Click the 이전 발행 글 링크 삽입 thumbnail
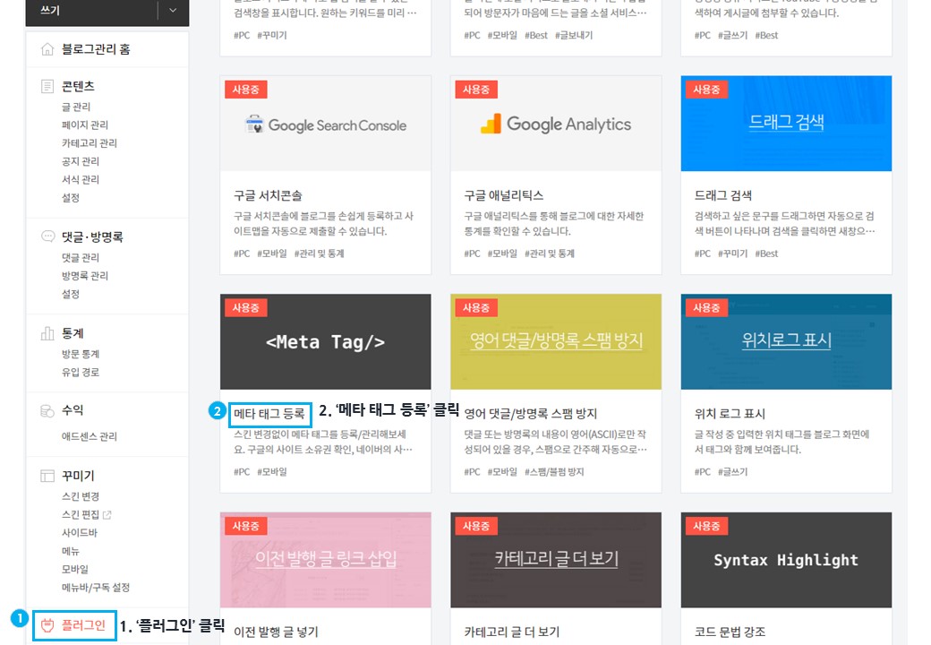The height and width of the screenshot is (645, 931). coord(325,560)
